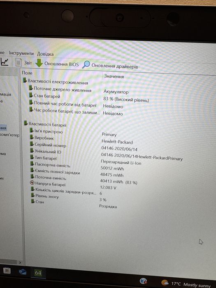Click the 83 % (Високий рівень) value
The width and height of the screenshot is (216, 288).
click(x=126, y=100)
